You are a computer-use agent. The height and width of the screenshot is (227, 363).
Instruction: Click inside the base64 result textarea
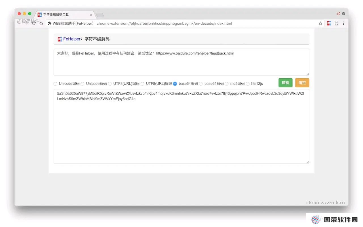pos(181,127)
